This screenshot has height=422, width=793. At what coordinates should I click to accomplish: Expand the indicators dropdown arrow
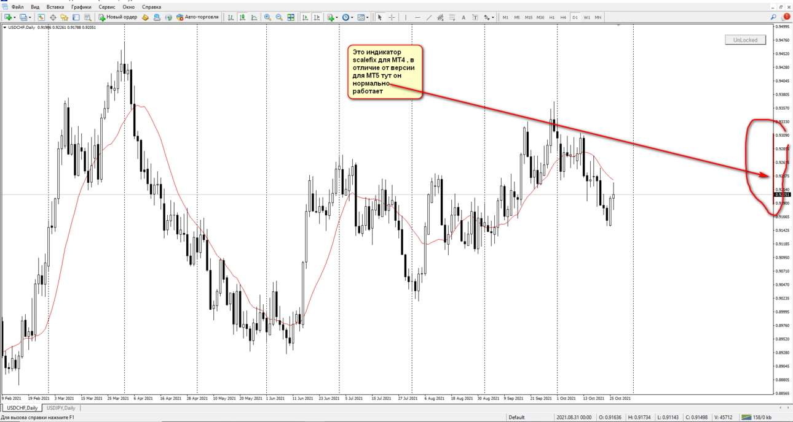pyautogui.click(x=337, y=17)
